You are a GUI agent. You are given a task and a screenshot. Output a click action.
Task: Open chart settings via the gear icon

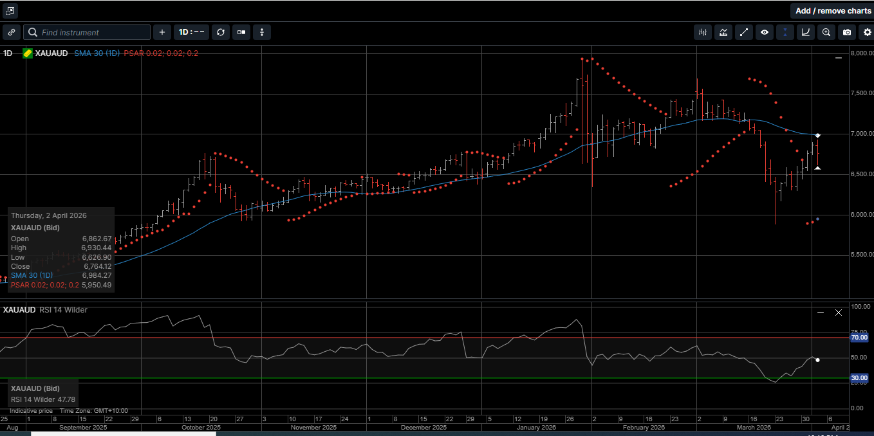click(867, 32)
